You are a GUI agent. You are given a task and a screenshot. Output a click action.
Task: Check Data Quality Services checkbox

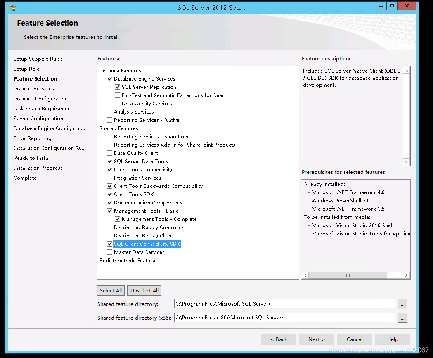(117, 104)
